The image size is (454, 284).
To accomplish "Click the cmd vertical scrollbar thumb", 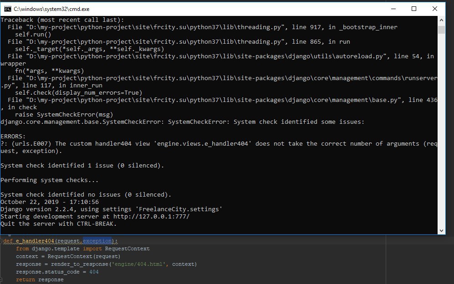I will pyautogui.click(x=441, y=30).
